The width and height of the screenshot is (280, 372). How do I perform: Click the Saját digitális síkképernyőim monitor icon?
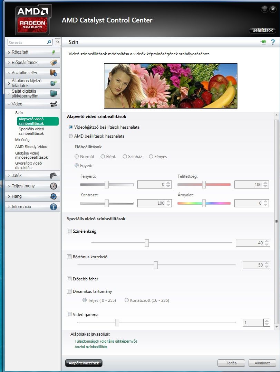coord(54,93)
